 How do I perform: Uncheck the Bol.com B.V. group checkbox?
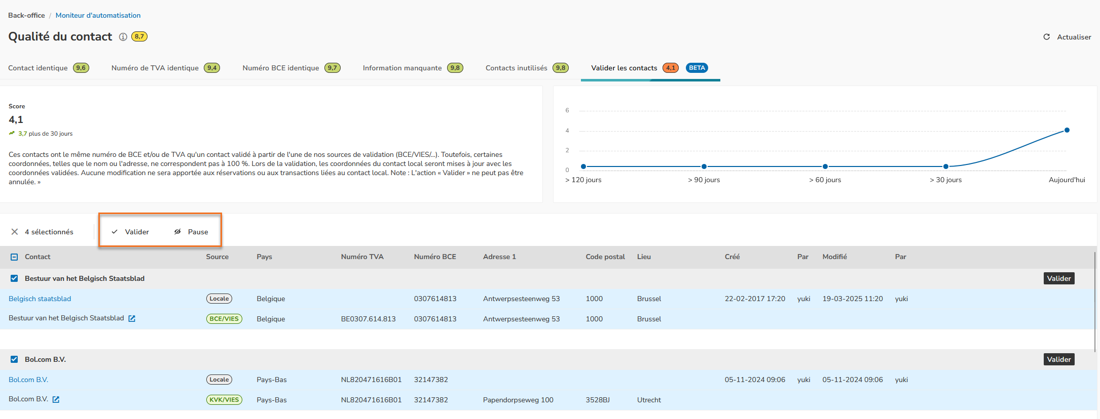click(x=14, y=359)
